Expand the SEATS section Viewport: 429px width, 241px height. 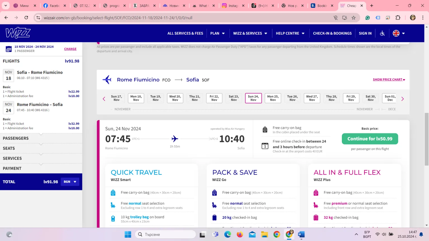point(41,148)
